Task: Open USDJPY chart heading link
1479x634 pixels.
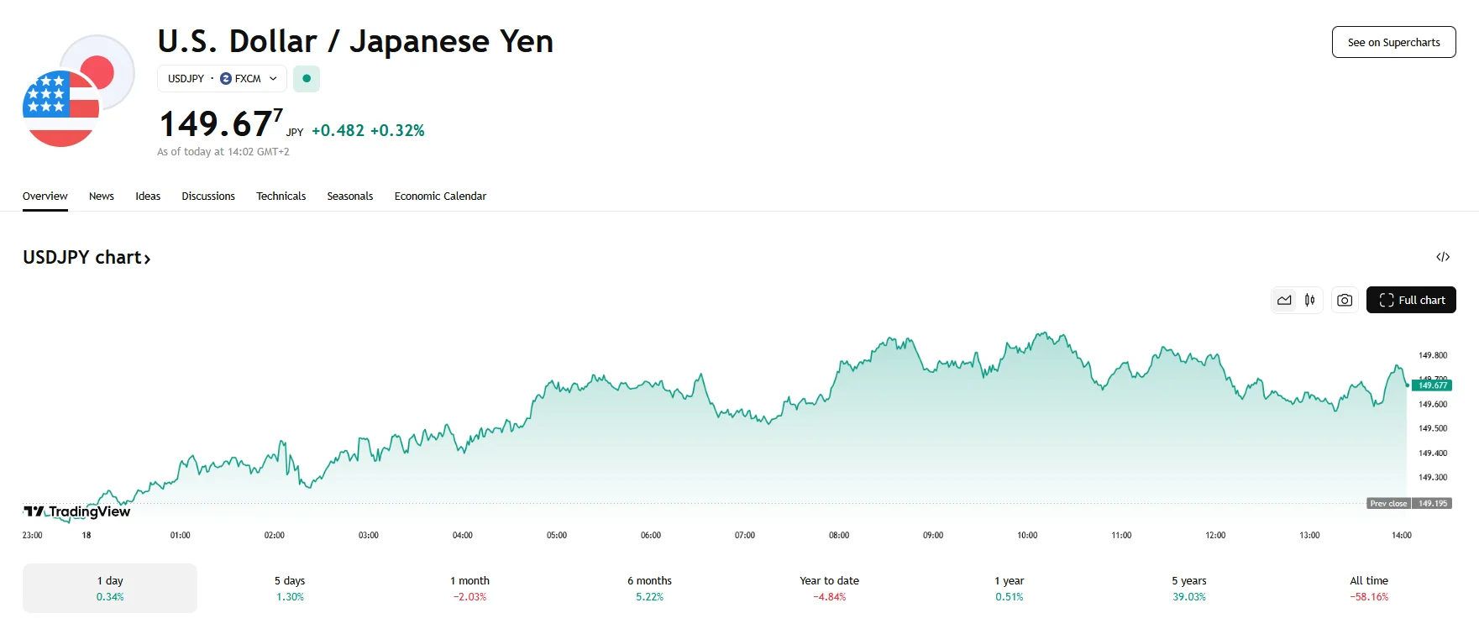Action: (87, 258)
